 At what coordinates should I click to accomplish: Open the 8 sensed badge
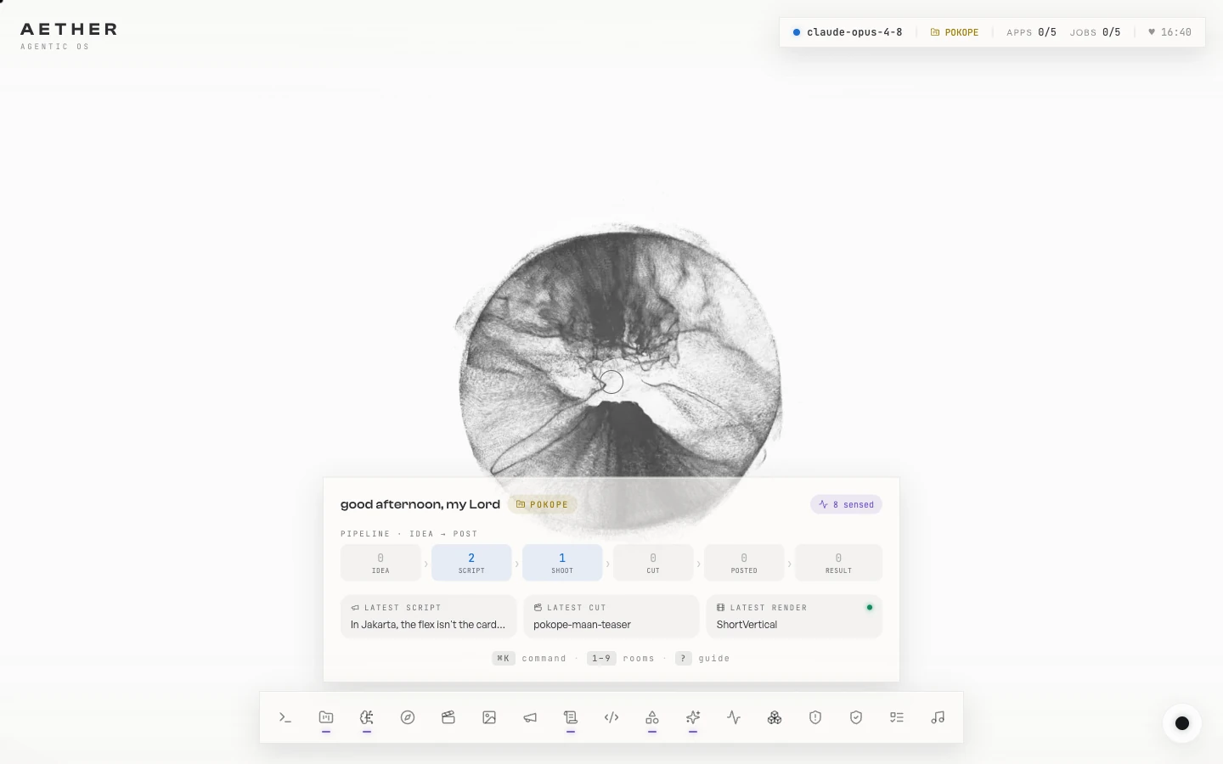tap(846, 504)
